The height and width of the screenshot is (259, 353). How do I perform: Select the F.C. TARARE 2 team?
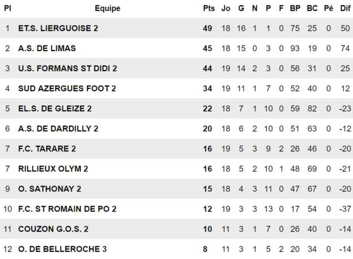[47, 149]
